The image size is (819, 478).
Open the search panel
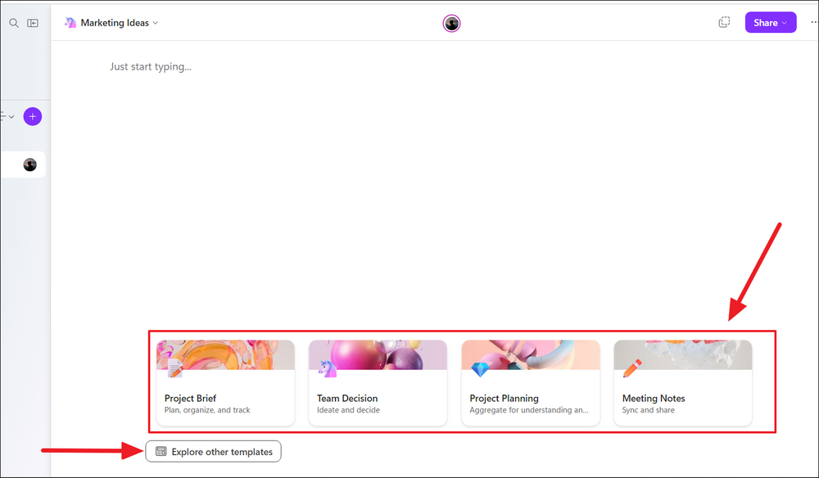13,23
